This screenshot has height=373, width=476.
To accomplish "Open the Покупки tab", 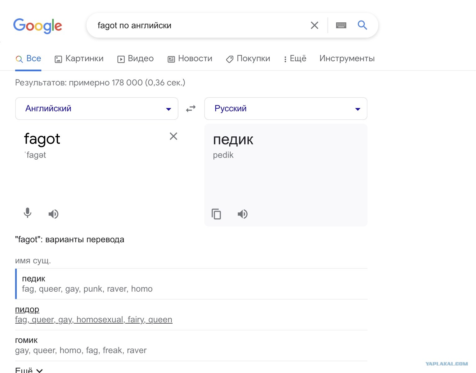I will [x=248, y=59].
